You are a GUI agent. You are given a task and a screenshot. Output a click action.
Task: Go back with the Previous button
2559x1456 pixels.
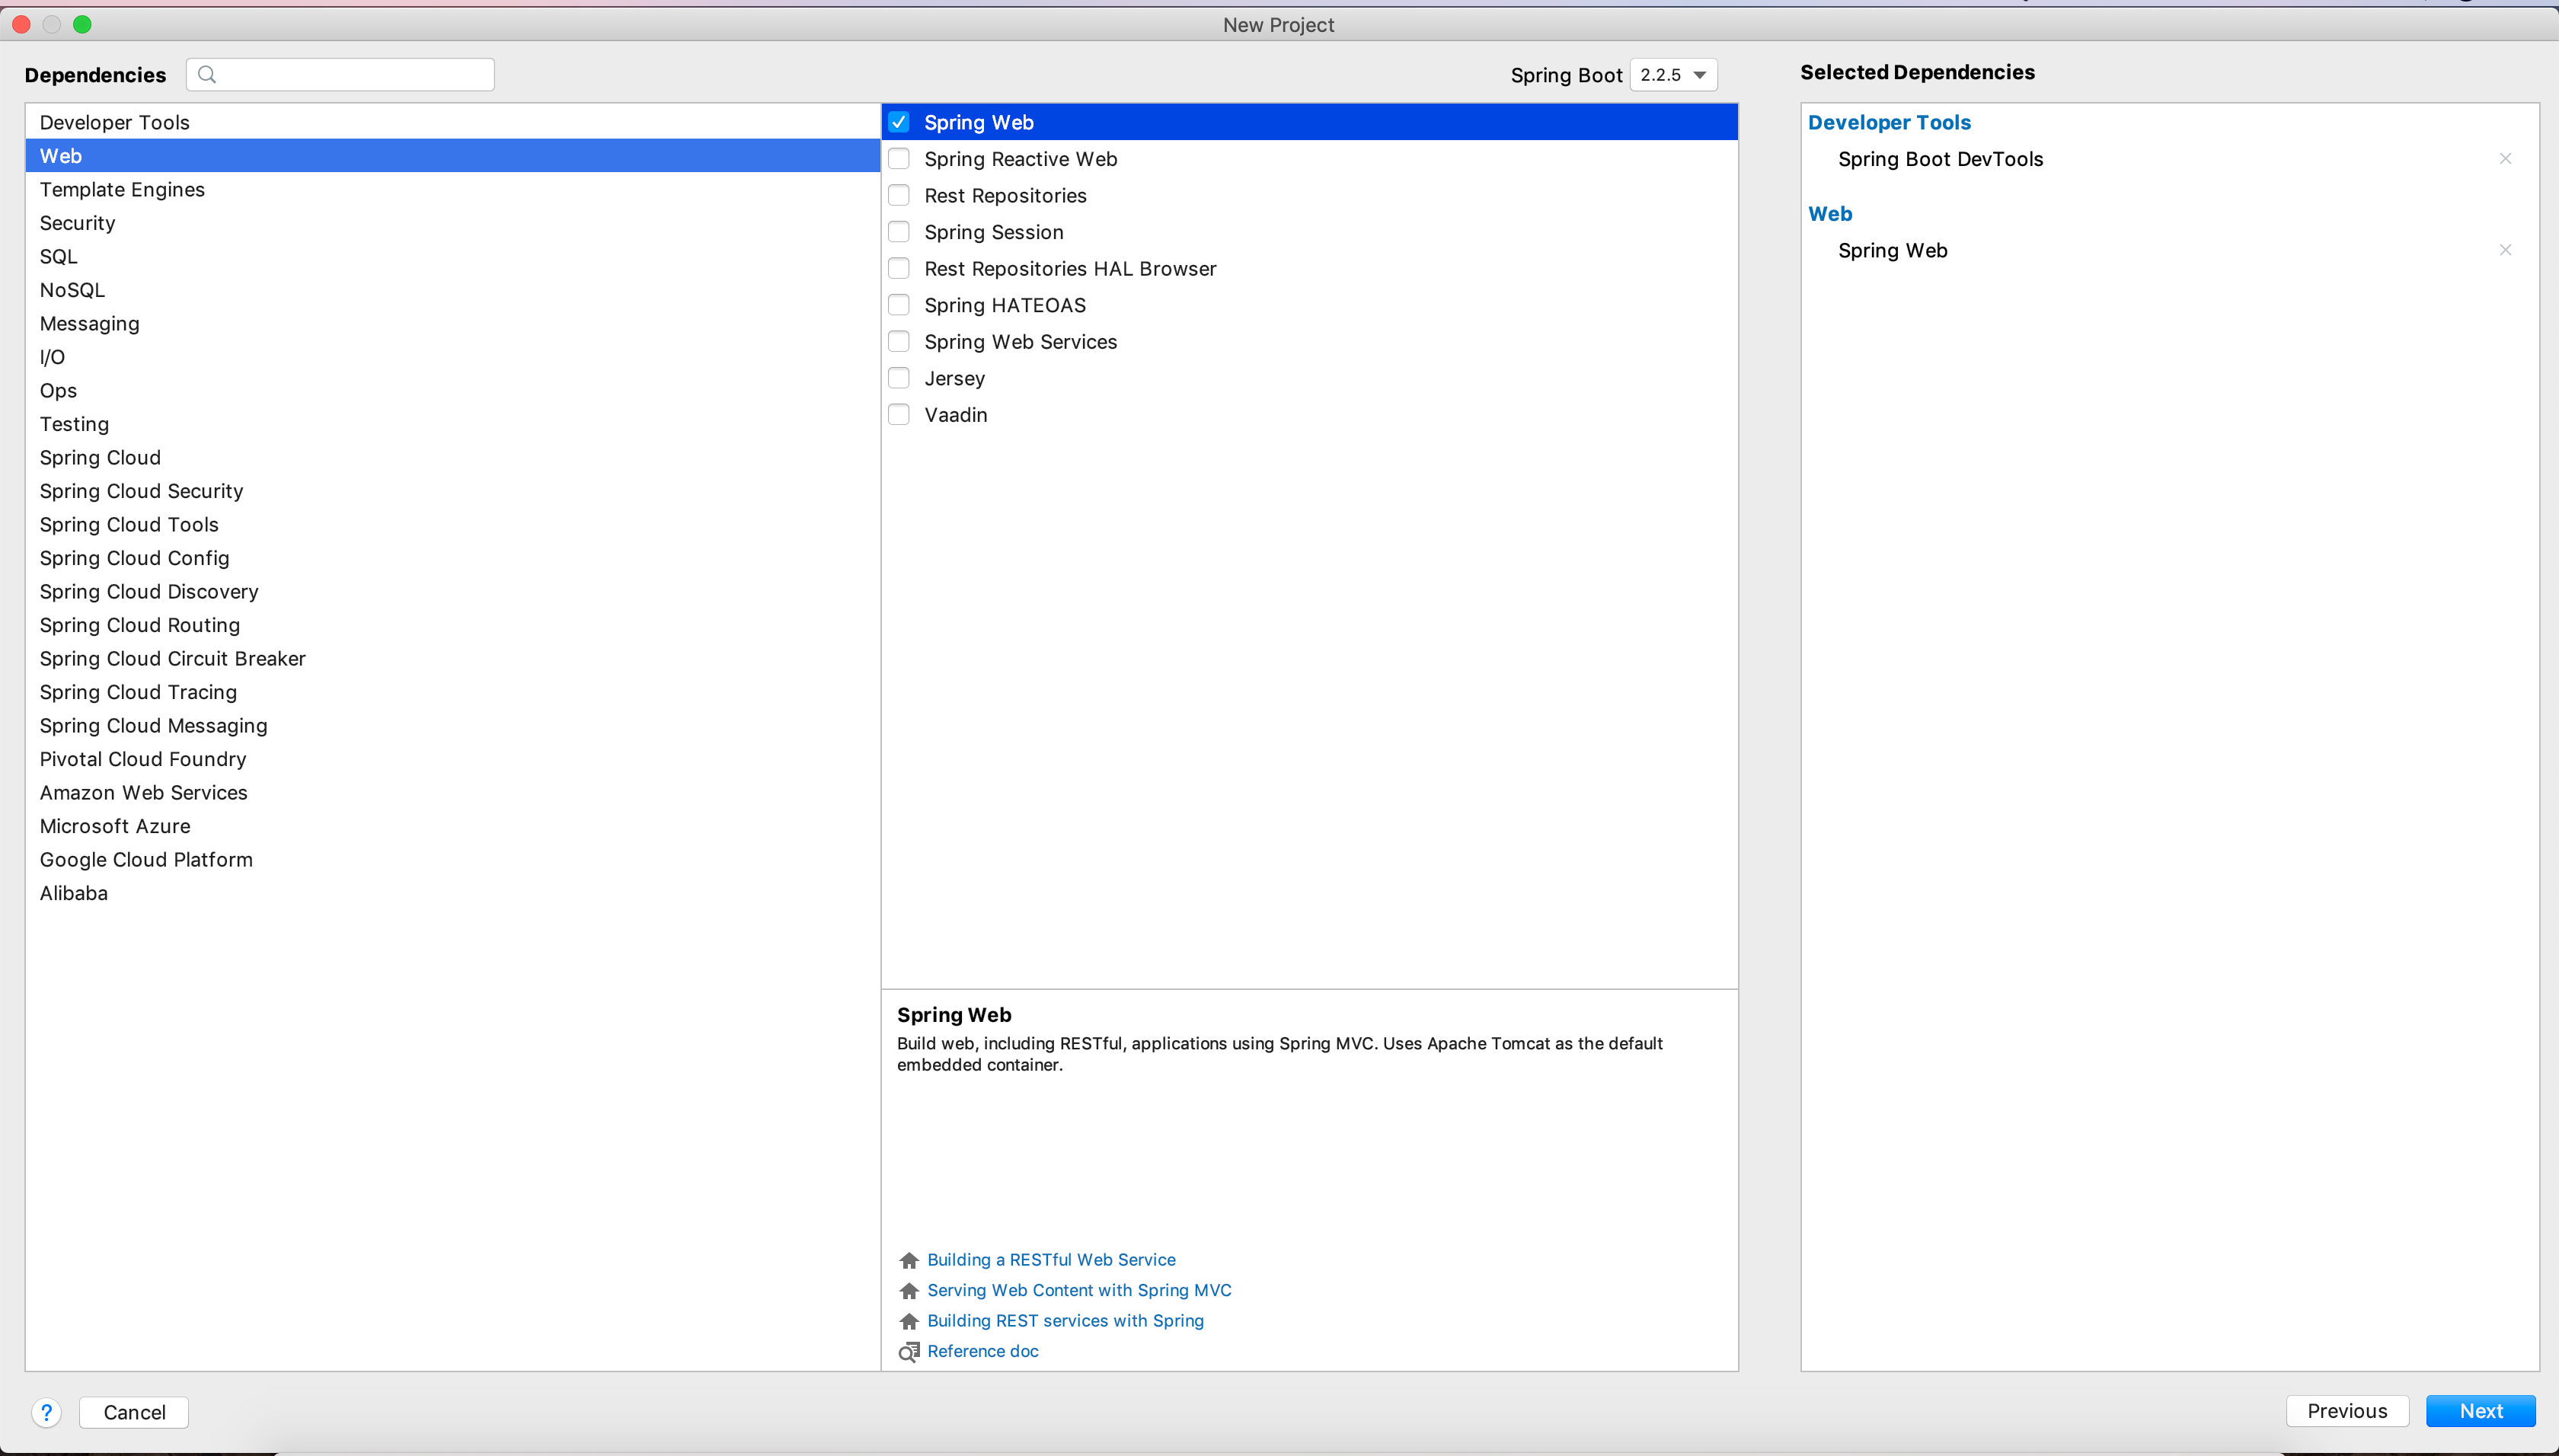[2347, 1411]
